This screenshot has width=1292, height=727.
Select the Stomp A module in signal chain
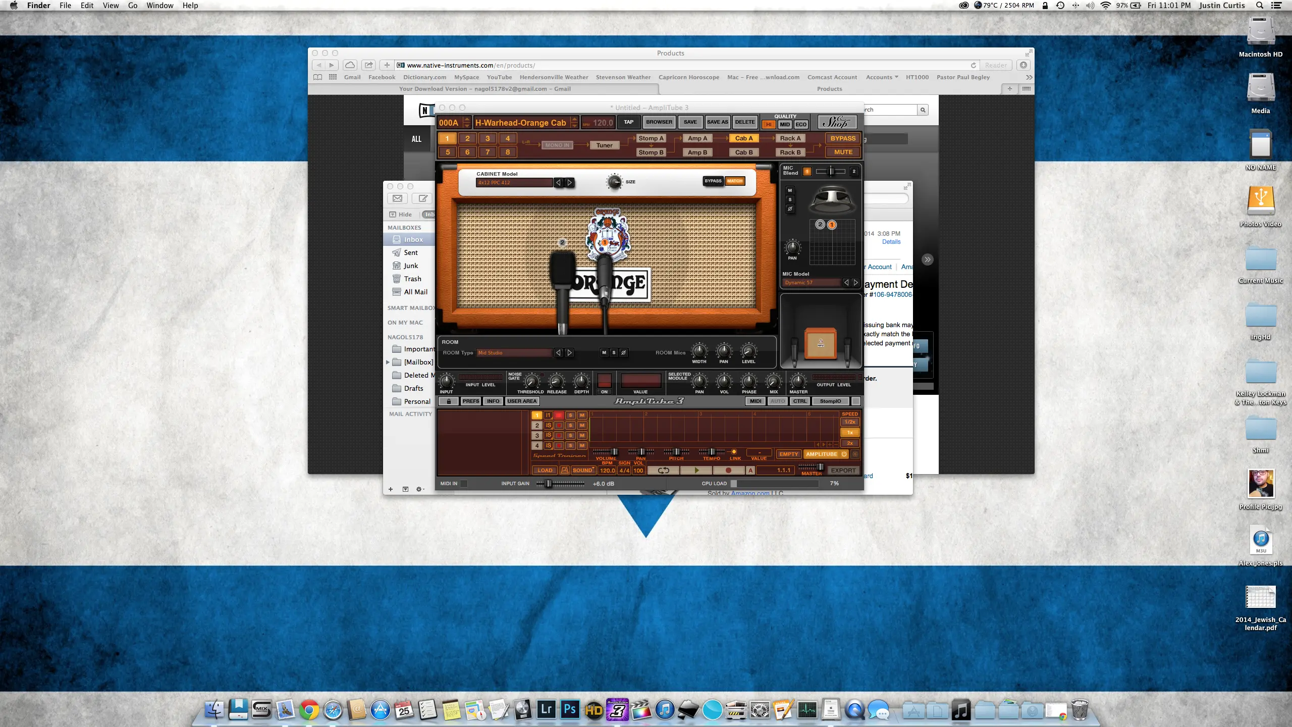[651, 138]
